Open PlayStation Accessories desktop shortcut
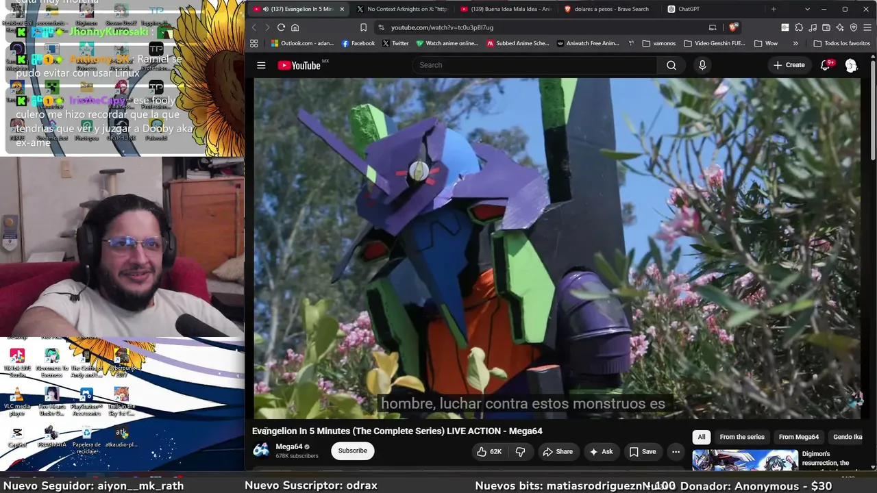 [x=86, y=401]
